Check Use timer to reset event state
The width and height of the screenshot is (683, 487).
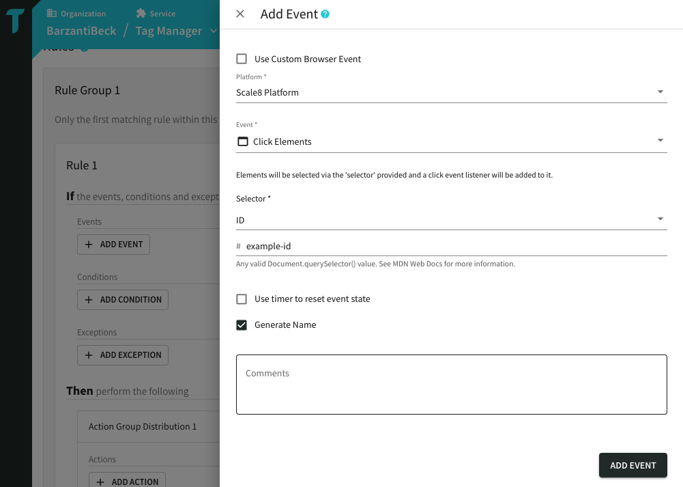click(x=242, y=299)
